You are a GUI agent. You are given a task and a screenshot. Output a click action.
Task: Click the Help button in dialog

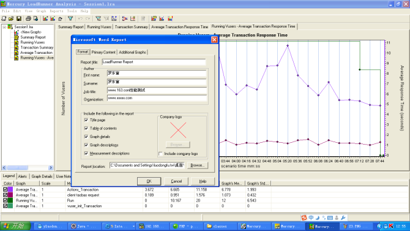coord(203,181)
